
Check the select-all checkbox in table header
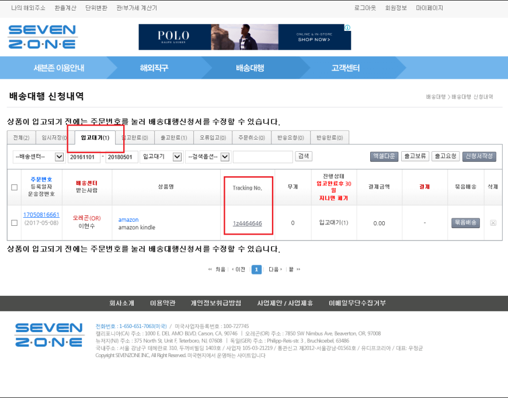(14, 187)
